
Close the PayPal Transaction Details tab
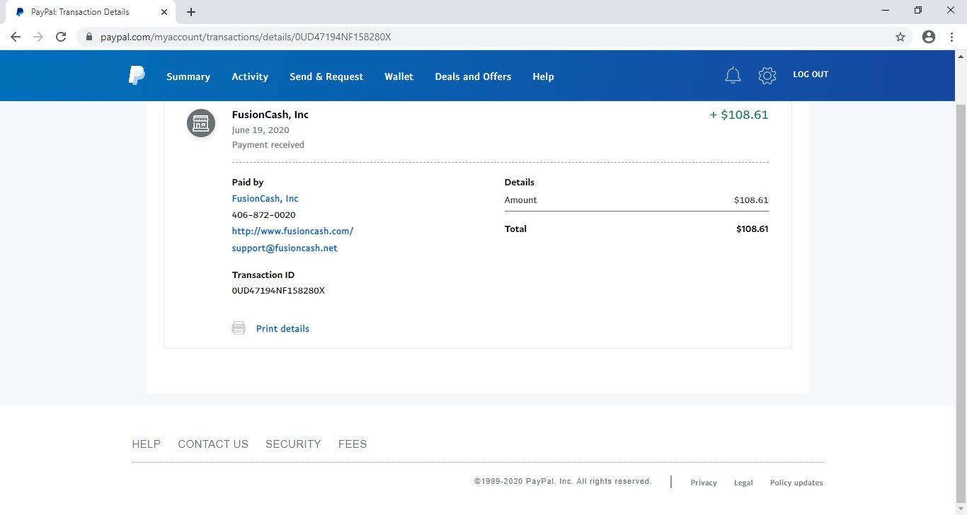click(164, 12)
